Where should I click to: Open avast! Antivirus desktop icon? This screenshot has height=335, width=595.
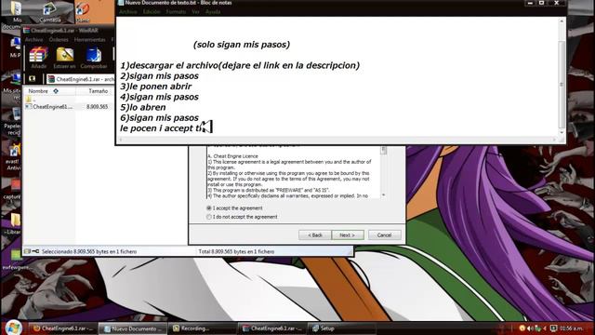[x=14, y=156]
